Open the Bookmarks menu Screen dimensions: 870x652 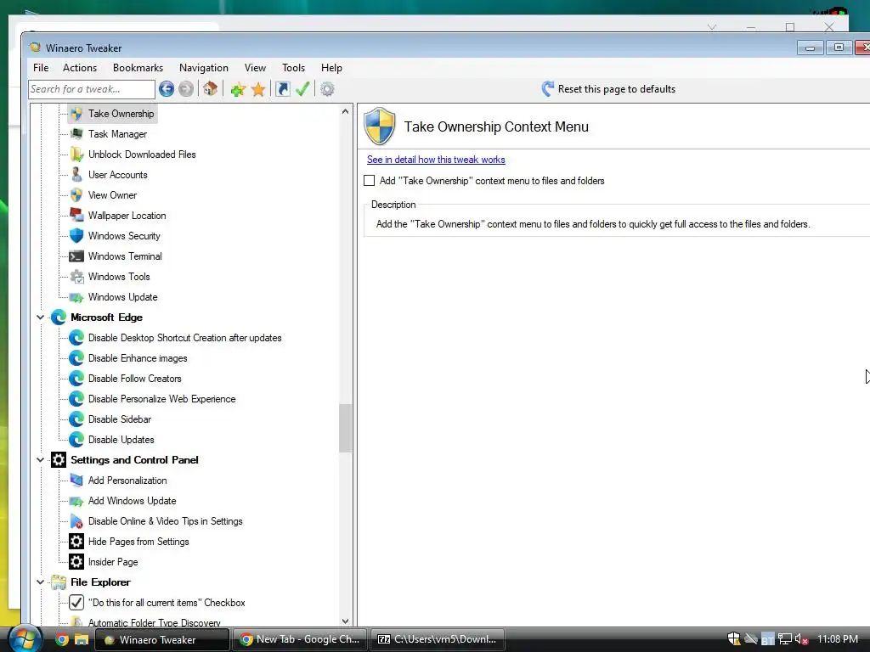pyautogui.click(x=138, y=68)
